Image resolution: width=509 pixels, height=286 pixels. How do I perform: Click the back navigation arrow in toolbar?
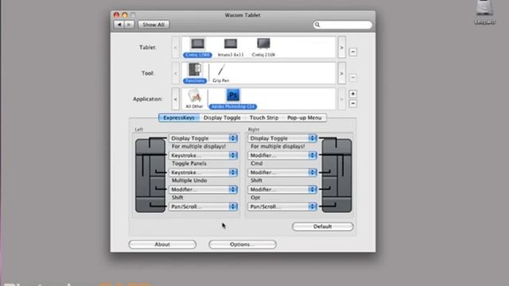click(119, 25)
